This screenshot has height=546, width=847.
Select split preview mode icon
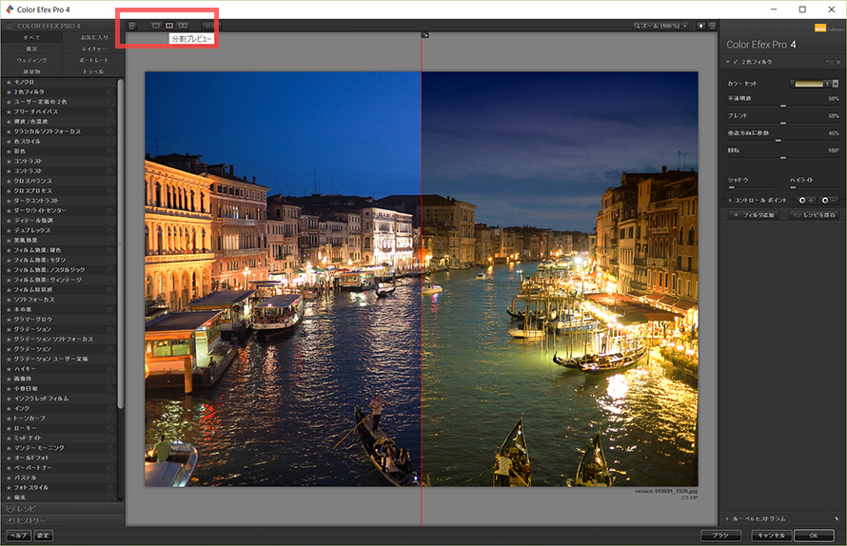(169, 26)
